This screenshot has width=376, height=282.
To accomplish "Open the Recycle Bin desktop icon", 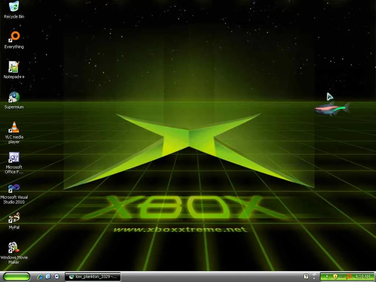I will [14, 10].
